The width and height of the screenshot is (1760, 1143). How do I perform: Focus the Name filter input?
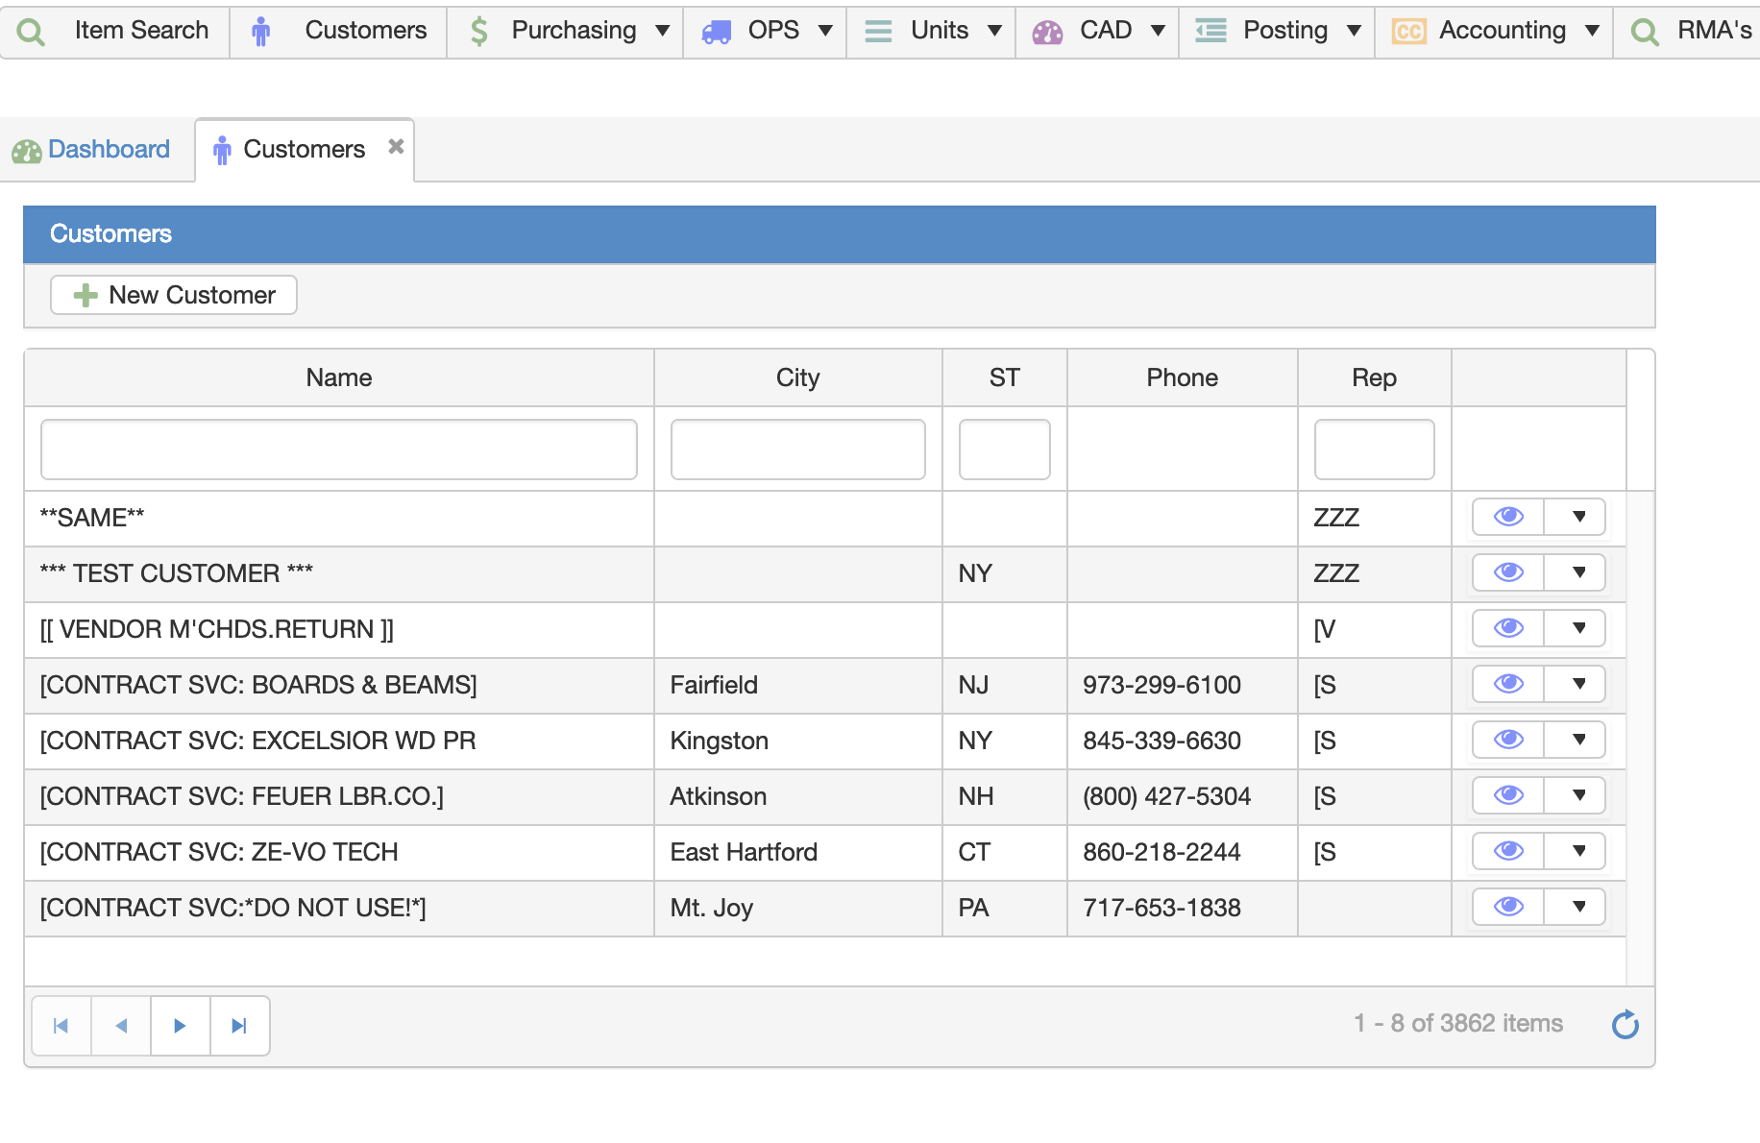pos(339,450)
